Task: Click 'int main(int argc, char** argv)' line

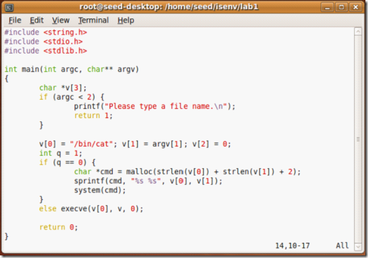Action: coord(72,69)
